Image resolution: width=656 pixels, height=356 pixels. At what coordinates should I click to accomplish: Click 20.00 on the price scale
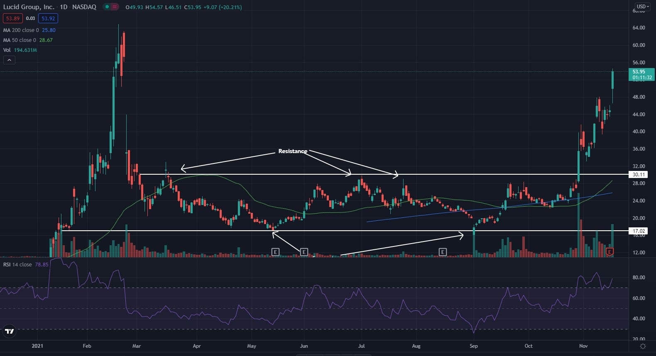(639, 218)
